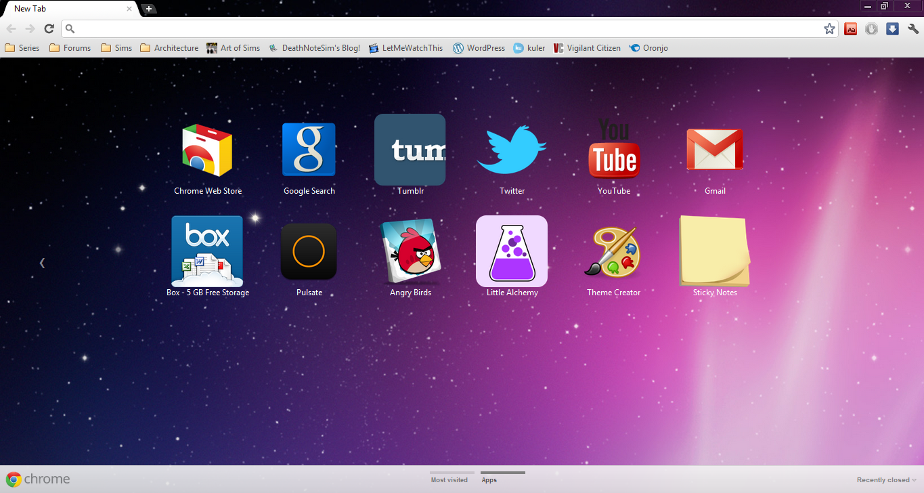This screenshot has width=924, height=493.
Task: Open the WordPress bookmark
Action: (x=479, y=48)
